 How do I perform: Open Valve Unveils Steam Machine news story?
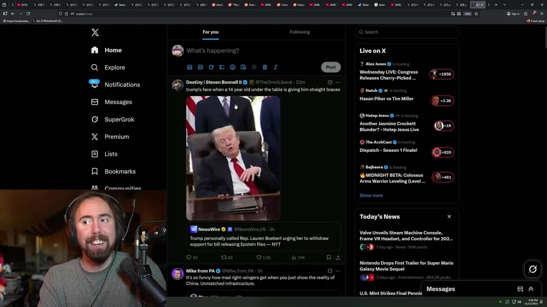[407, 240]
